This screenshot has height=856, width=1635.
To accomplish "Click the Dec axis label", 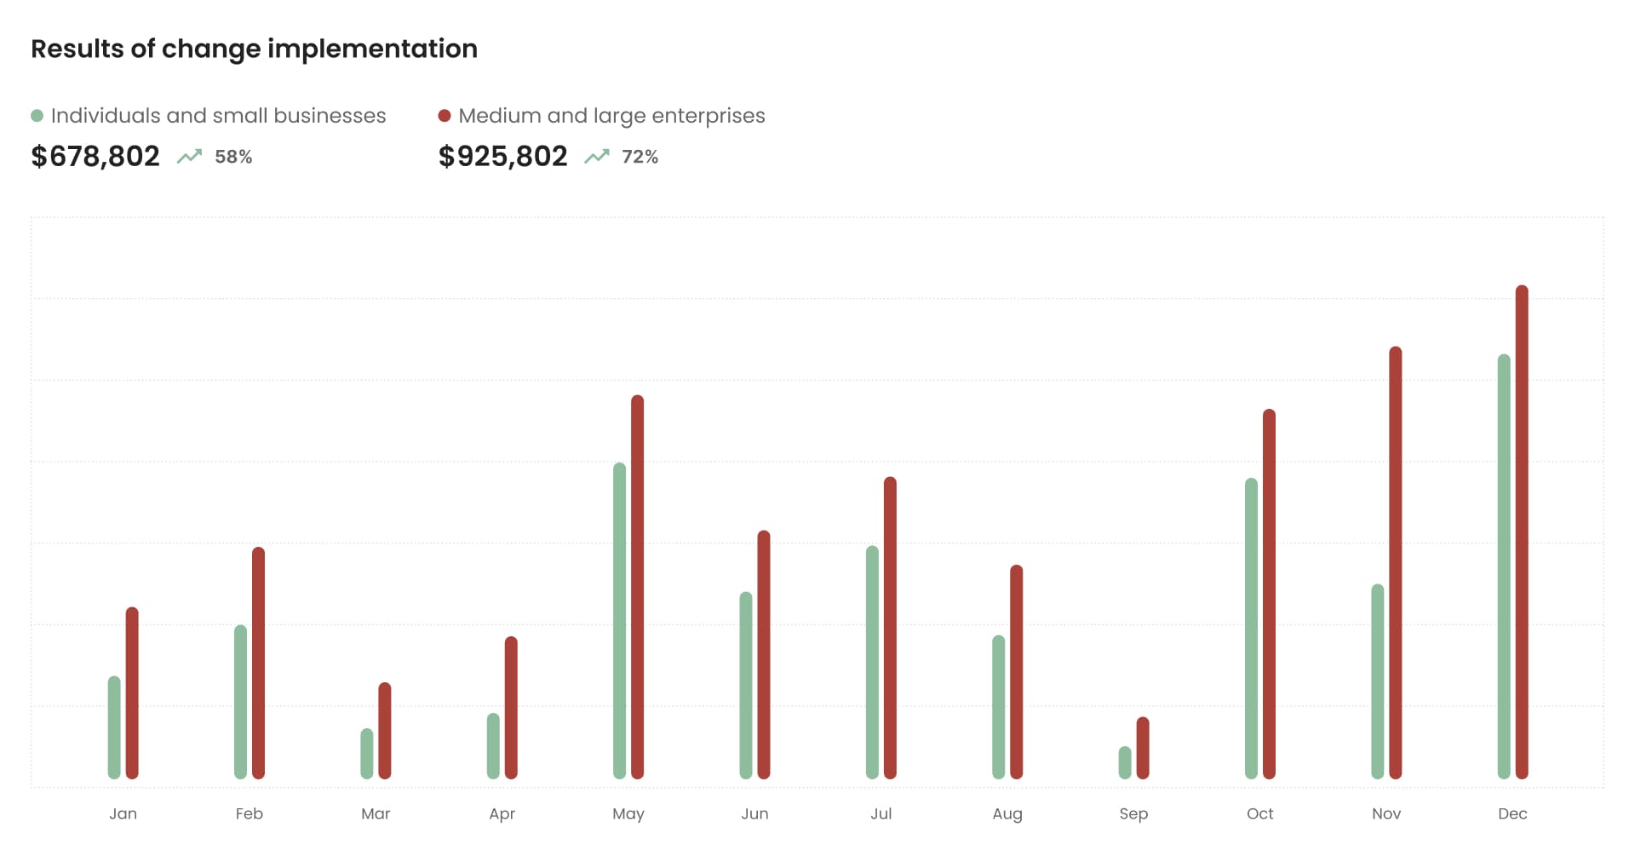I will pyautogui.click(x=1512, y=814).
